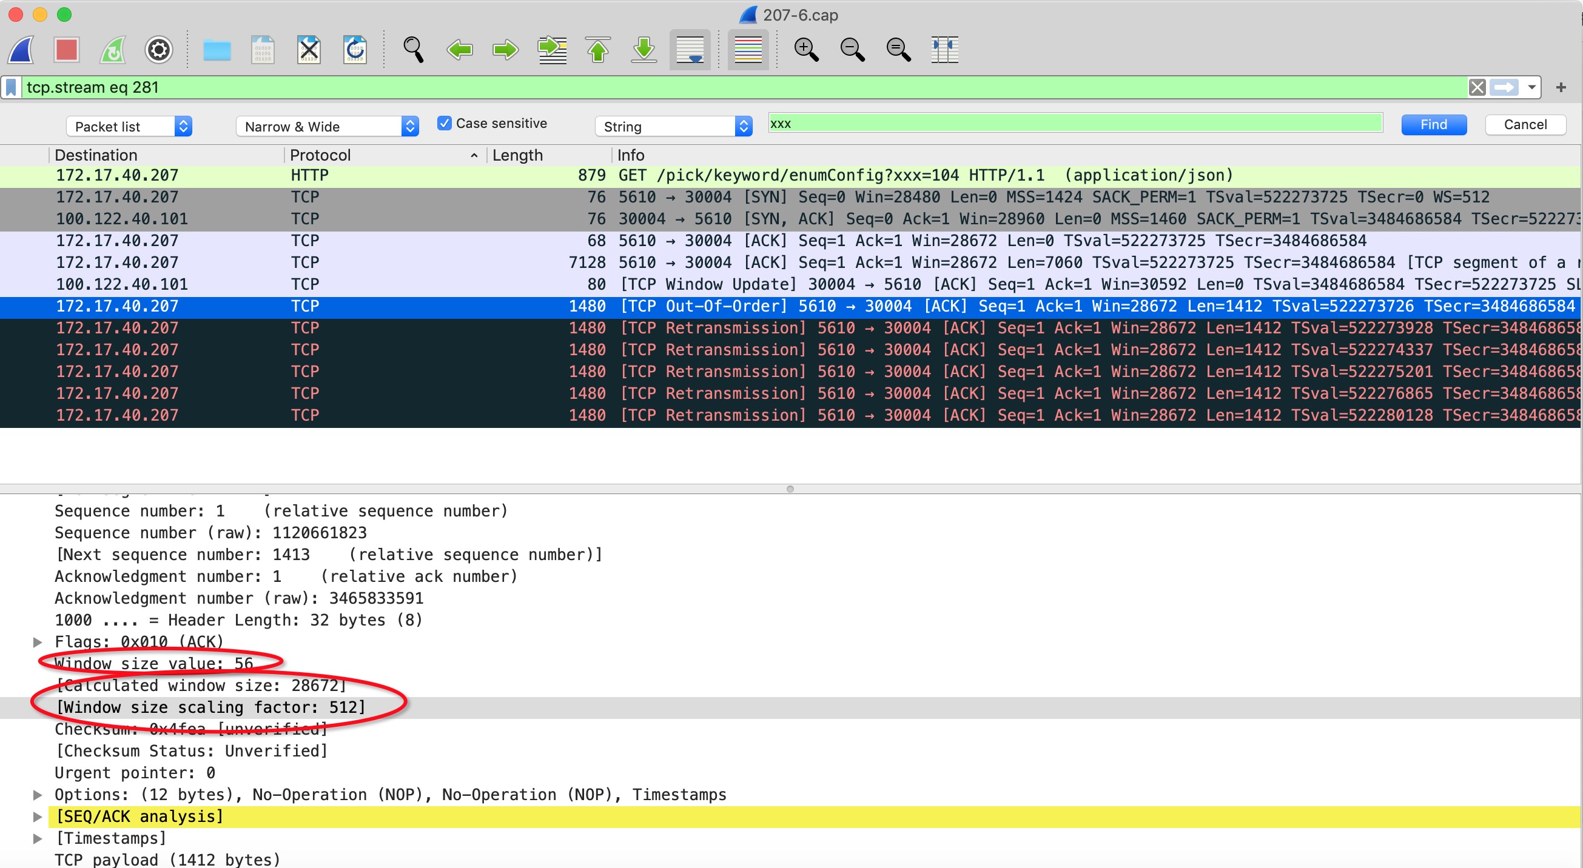Open the String search type dropdown
The height and width of the screenshot is (868, 1583).
click(x=673, y=127)
